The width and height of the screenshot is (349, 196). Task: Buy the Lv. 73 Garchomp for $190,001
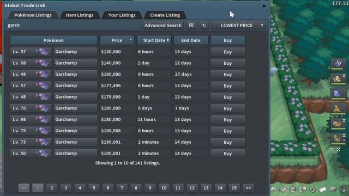point(228,142)
